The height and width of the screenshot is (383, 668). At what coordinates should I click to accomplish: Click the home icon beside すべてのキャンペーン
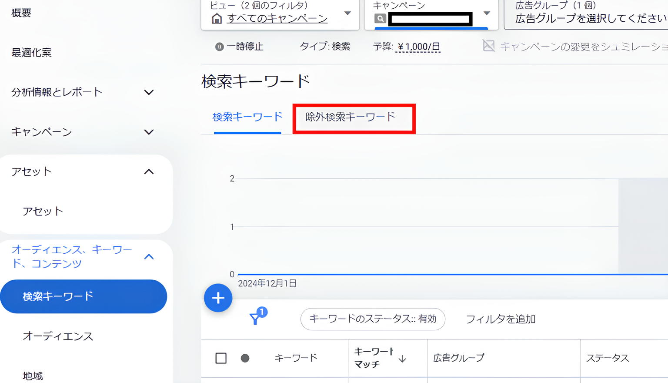pos(217,18)
